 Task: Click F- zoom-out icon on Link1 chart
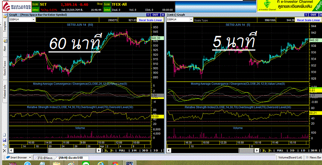tap(270, 151)
